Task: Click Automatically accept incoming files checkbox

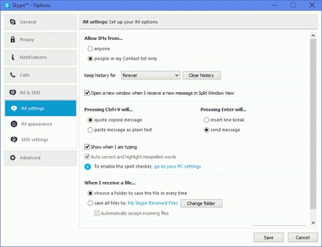Action: tap(97, 213)
